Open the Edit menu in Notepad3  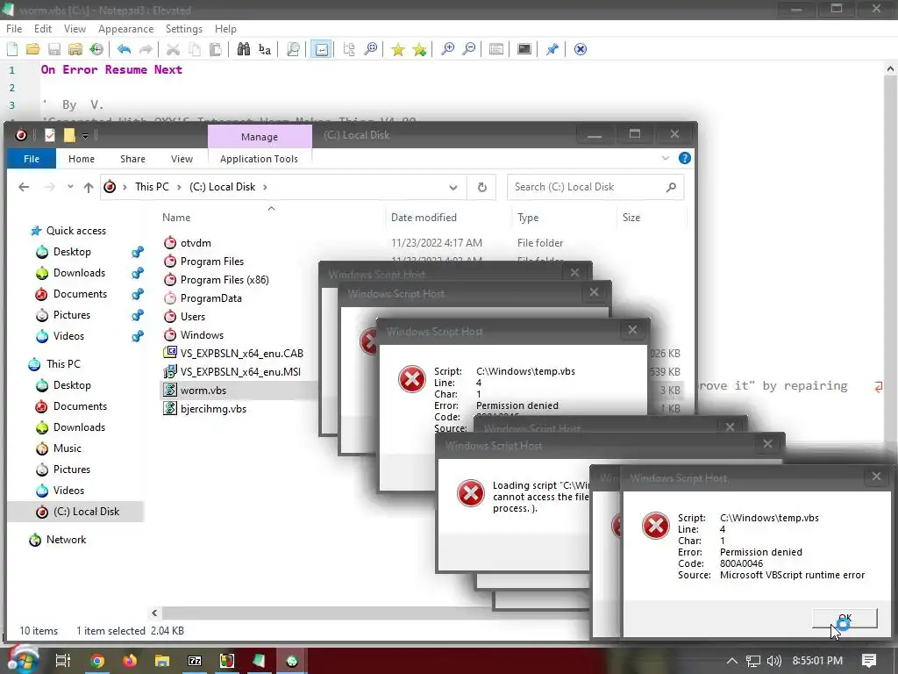click(x=42, y=29)
